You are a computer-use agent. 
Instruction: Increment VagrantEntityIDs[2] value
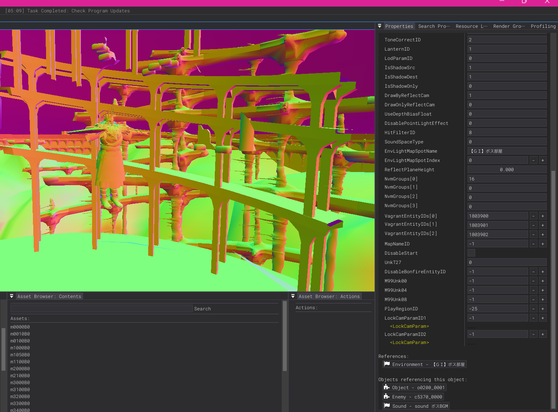[x=543, y=234]
